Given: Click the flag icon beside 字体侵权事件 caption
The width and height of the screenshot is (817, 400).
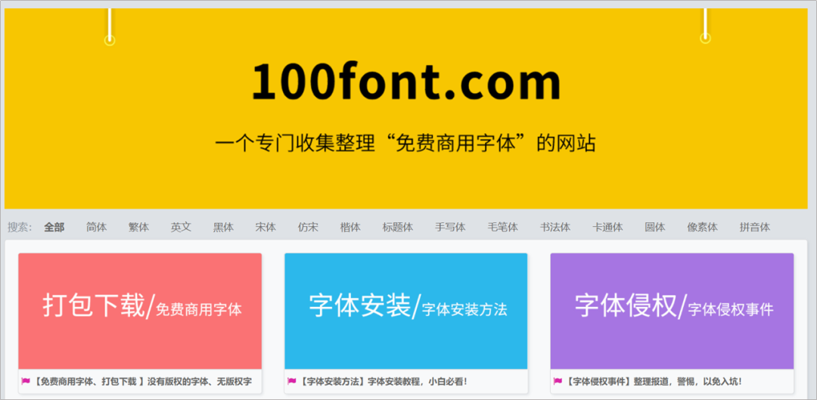Looking at the screenshot, I should (558, 382).
